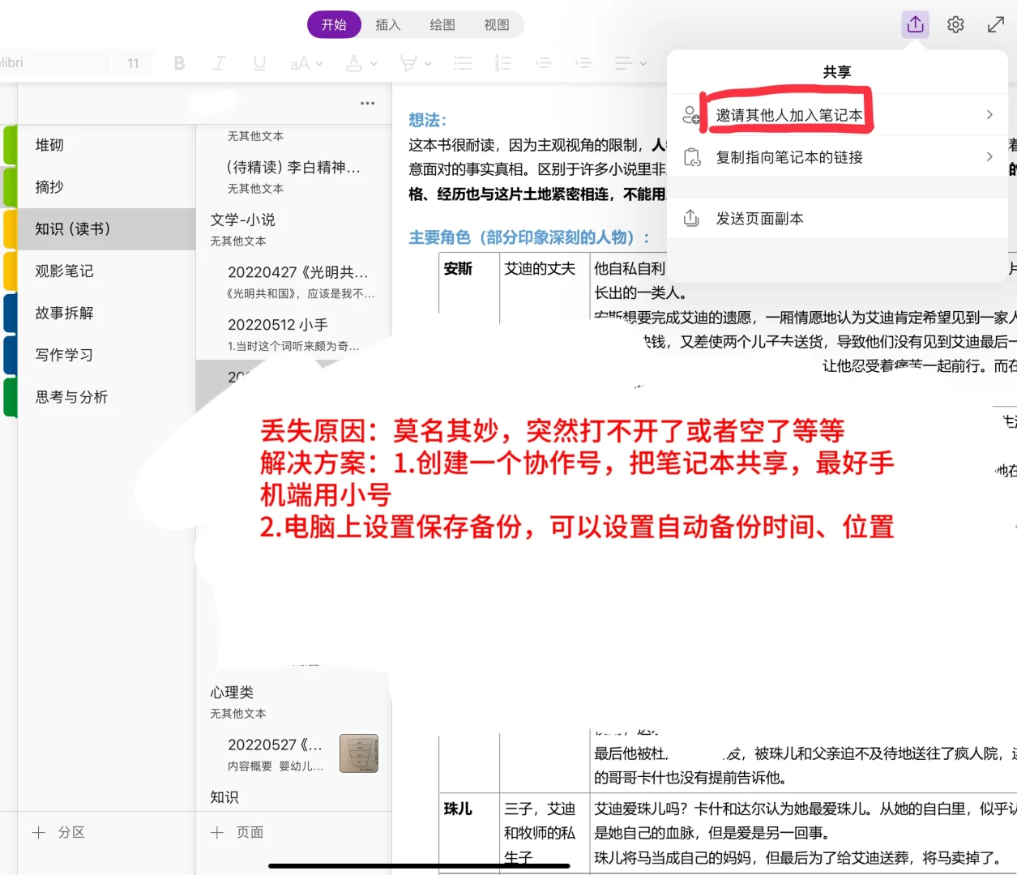The image size is (1017, 875).
Task: Create a bulleted list
Action: (463, 62)
